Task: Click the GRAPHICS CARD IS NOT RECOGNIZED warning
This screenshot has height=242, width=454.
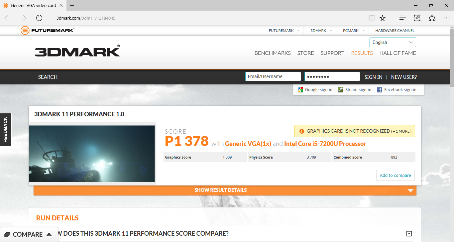Action: pyautogui.click(x=355, y=131)
